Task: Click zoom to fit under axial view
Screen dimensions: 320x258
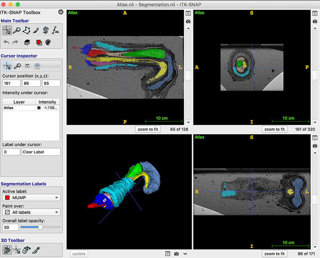Action: pyautogui.click(x=148, y=129)
